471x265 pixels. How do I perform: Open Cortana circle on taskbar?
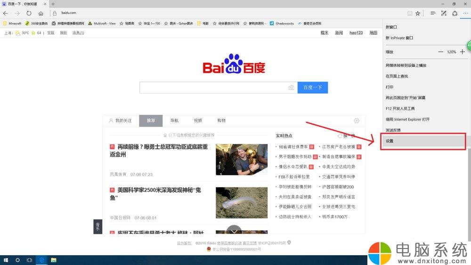tap(17, 260)
